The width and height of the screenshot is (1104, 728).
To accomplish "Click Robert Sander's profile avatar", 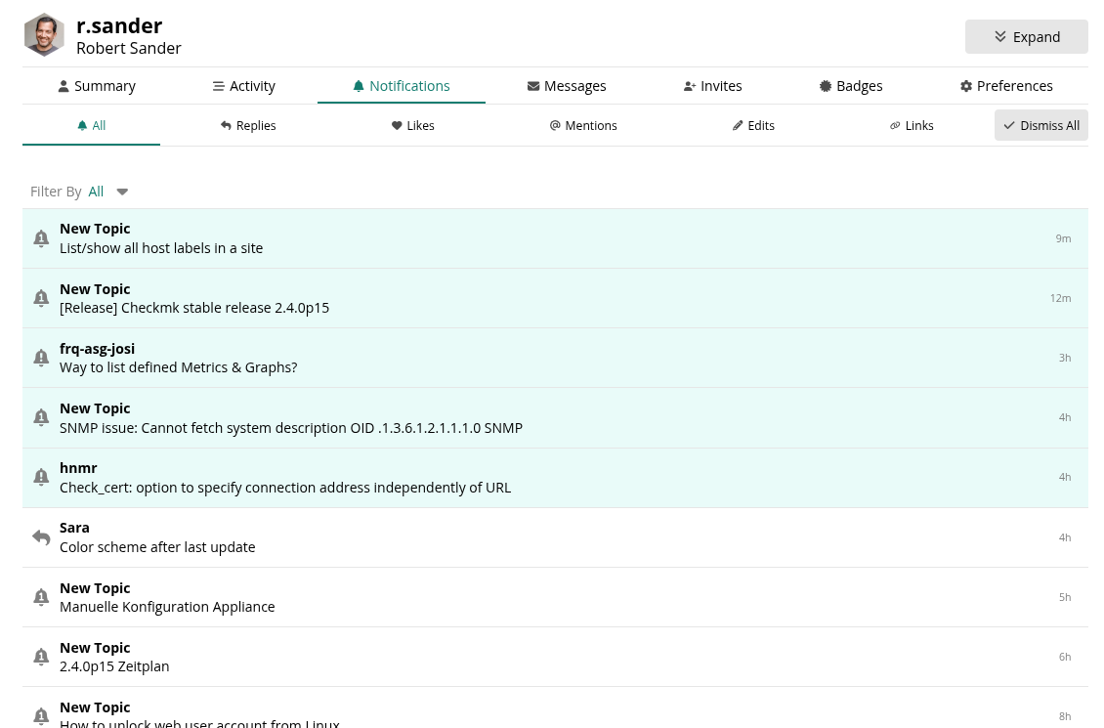I will pos(44,35).
